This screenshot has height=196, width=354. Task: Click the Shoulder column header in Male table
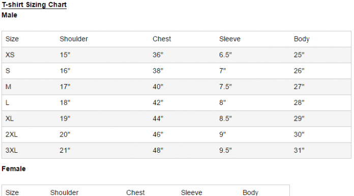(74, 39)
